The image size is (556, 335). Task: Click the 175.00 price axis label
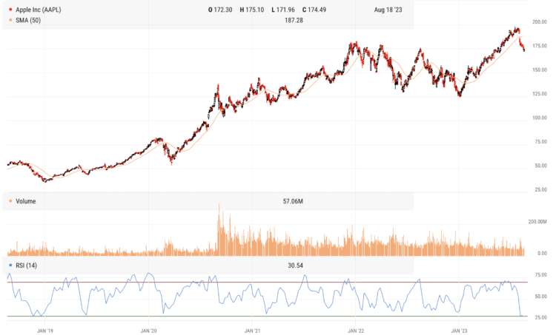point(540,46)
